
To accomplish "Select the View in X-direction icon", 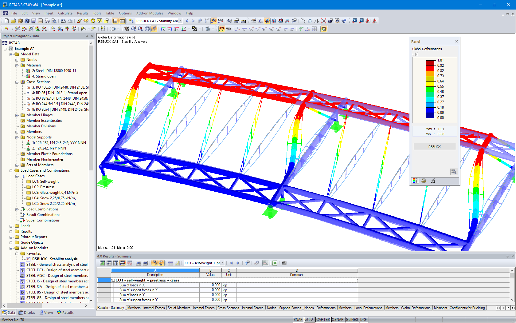I will (163, 29).
